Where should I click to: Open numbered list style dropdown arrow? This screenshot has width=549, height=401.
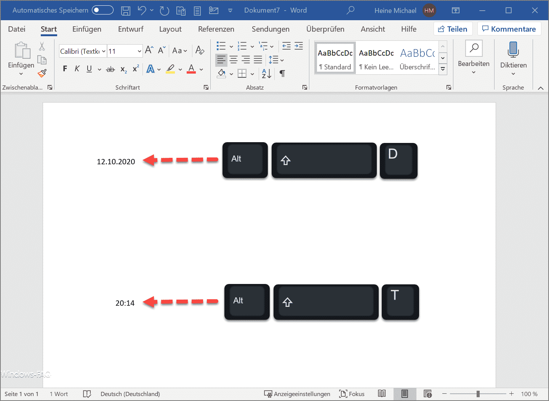[x=252, y=47]
